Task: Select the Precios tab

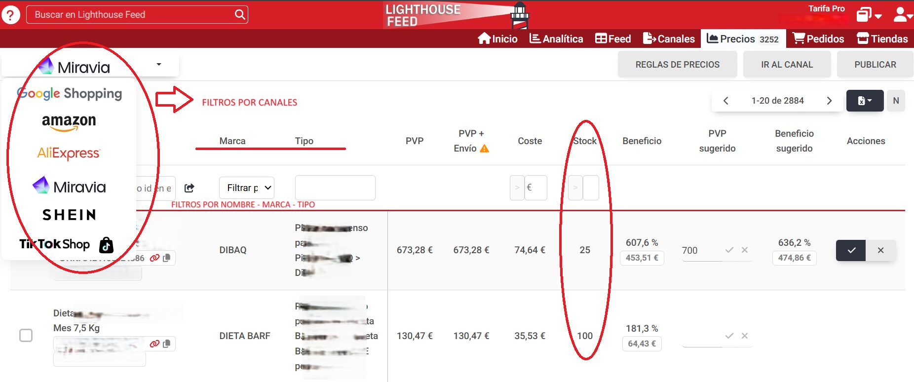Action: (743, 38)
